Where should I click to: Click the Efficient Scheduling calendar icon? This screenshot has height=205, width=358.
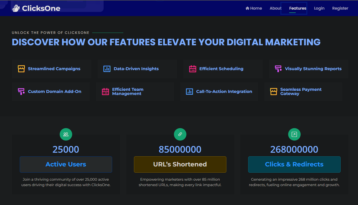(x=193, y=69)
